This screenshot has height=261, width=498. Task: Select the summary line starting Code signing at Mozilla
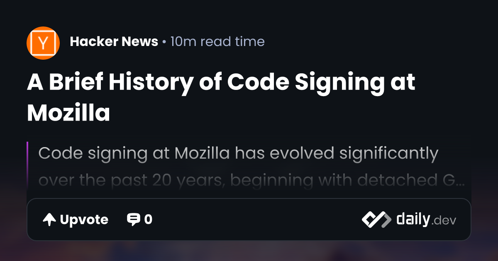[238, 154]
